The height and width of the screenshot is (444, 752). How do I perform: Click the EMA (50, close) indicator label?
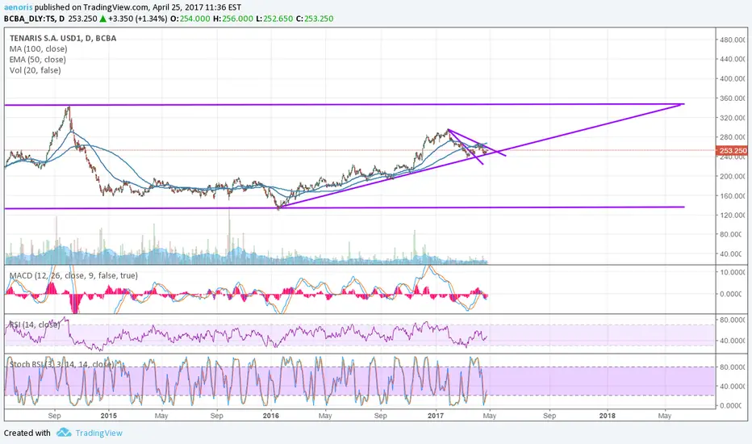[x=37, y=60]
